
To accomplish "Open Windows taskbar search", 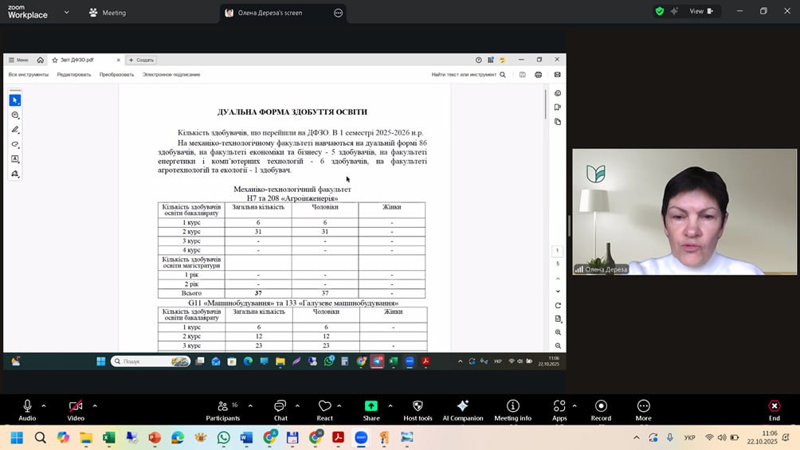I will pos(41,437).
